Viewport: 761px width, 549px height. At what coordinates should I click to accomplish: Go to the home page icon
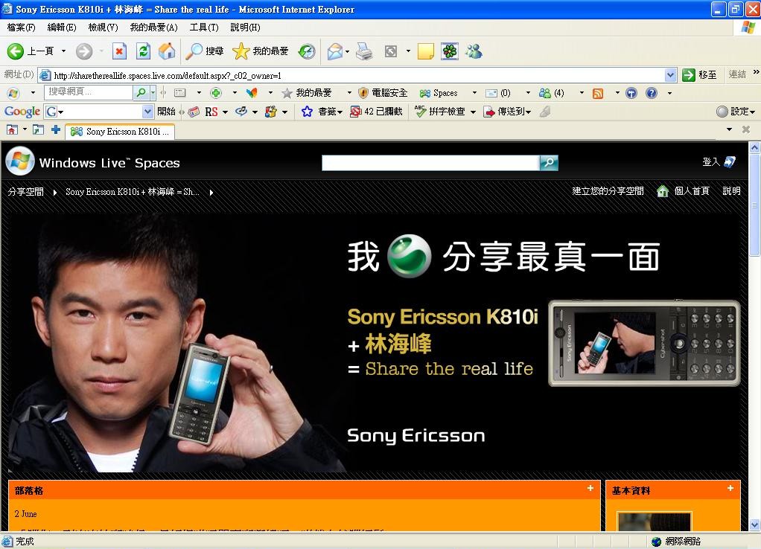[x=167, y=51]
